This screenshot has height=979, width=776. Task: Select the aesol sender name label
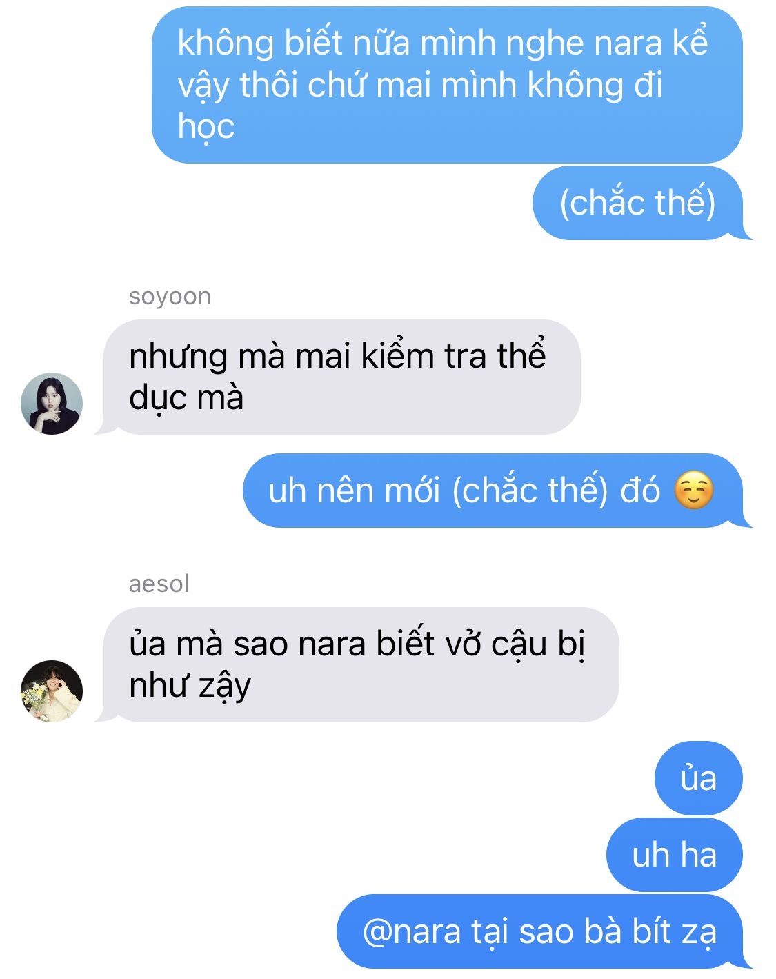[x=159, y=584]
